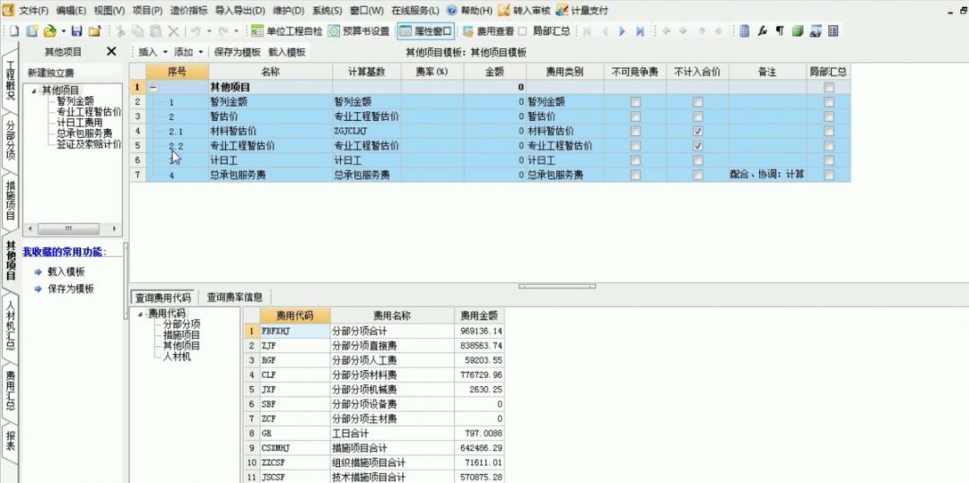Click the picture toolbar icon next to cube
This screenshot has height=483, width=969.
point(816,30)
